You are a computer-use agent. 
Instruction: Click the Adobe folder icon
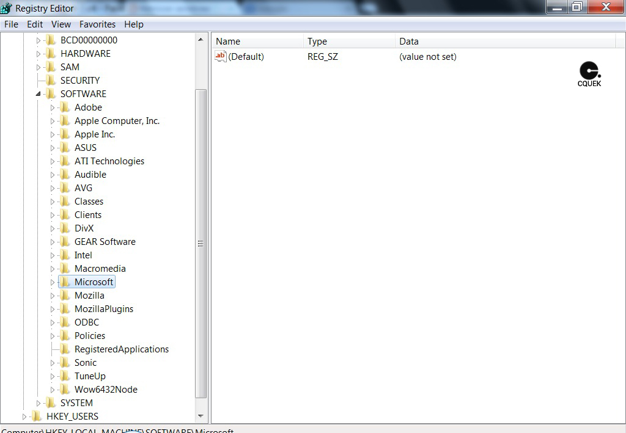coord(65,107)
